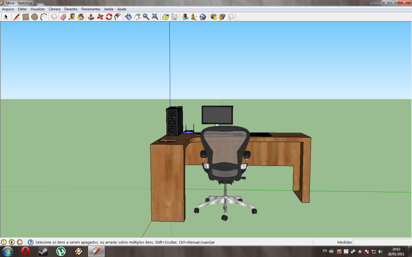Open the Câmera menu
The height and width of the screenshot is (257, 412).
(x=54, y=9)
